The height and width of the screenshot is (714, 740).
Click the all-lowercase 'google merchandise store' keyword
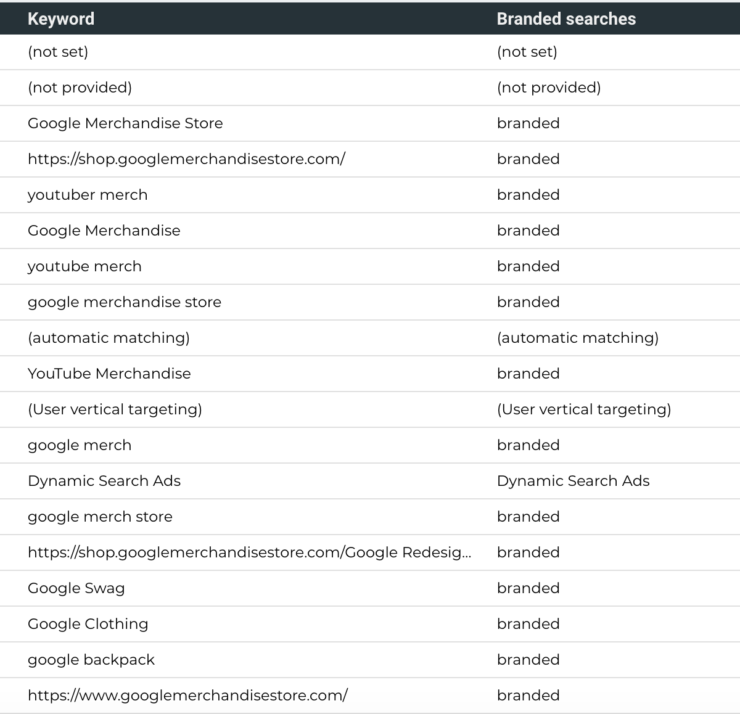point(125,302)
